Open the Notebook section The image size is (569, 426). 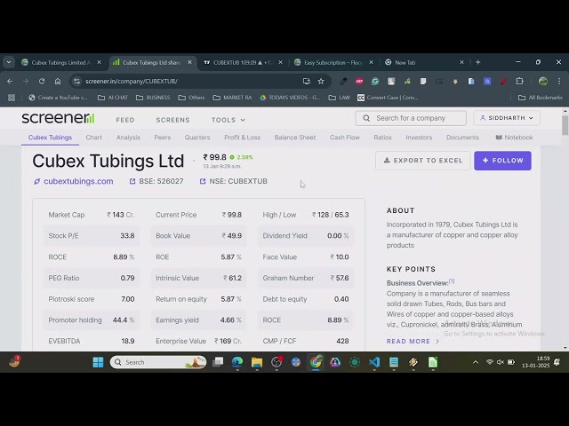click(x=514, y=138)
